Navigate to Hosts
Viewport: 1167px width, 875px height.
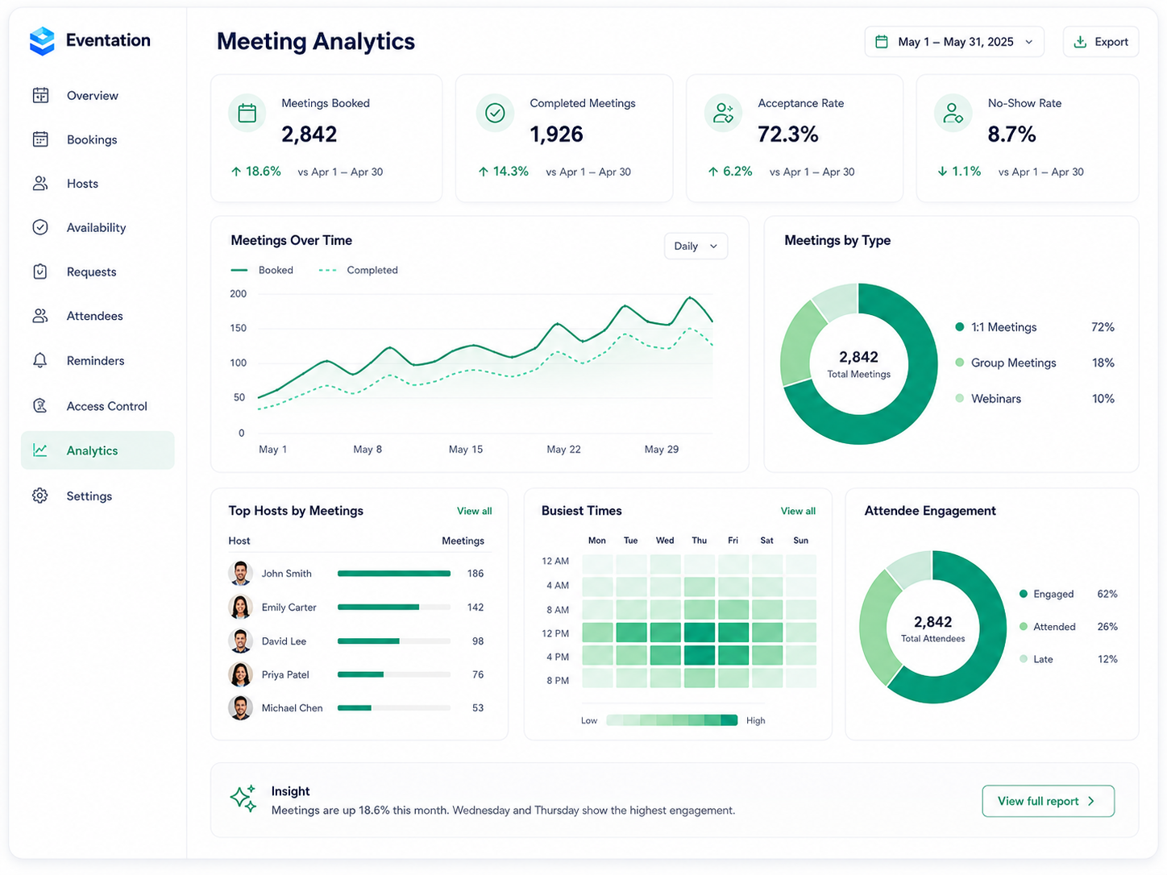pyautogui.click(x=97, y=184)
